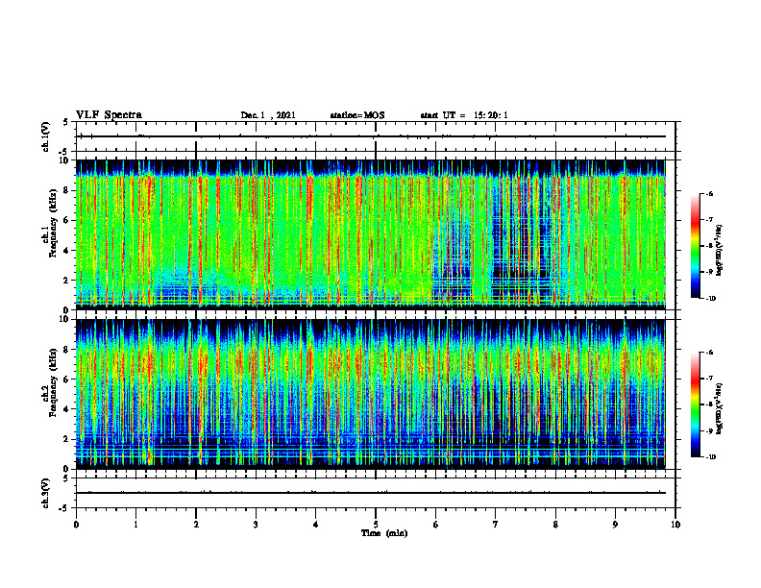This screenshot has height=588, width=761.
Task: Click the "VLF Spectra" plot title
Action: coord(109,115)
